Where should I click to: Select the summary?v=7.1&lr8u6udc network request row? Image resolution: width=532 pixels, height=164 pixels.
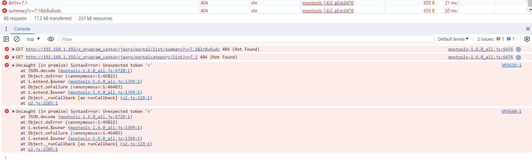pyautogui.click(x=229, y=11)
